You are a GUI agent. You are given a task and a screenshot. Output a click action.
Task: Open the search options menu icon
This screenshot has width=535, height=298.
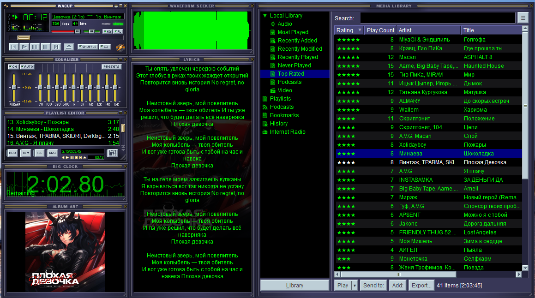[x=523, y=18]
